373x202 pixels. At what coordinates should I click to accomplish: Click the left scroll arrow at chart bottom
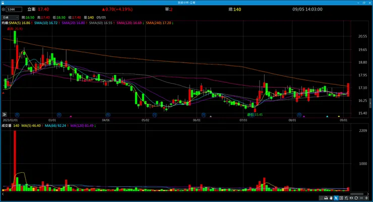click(3, 194)
